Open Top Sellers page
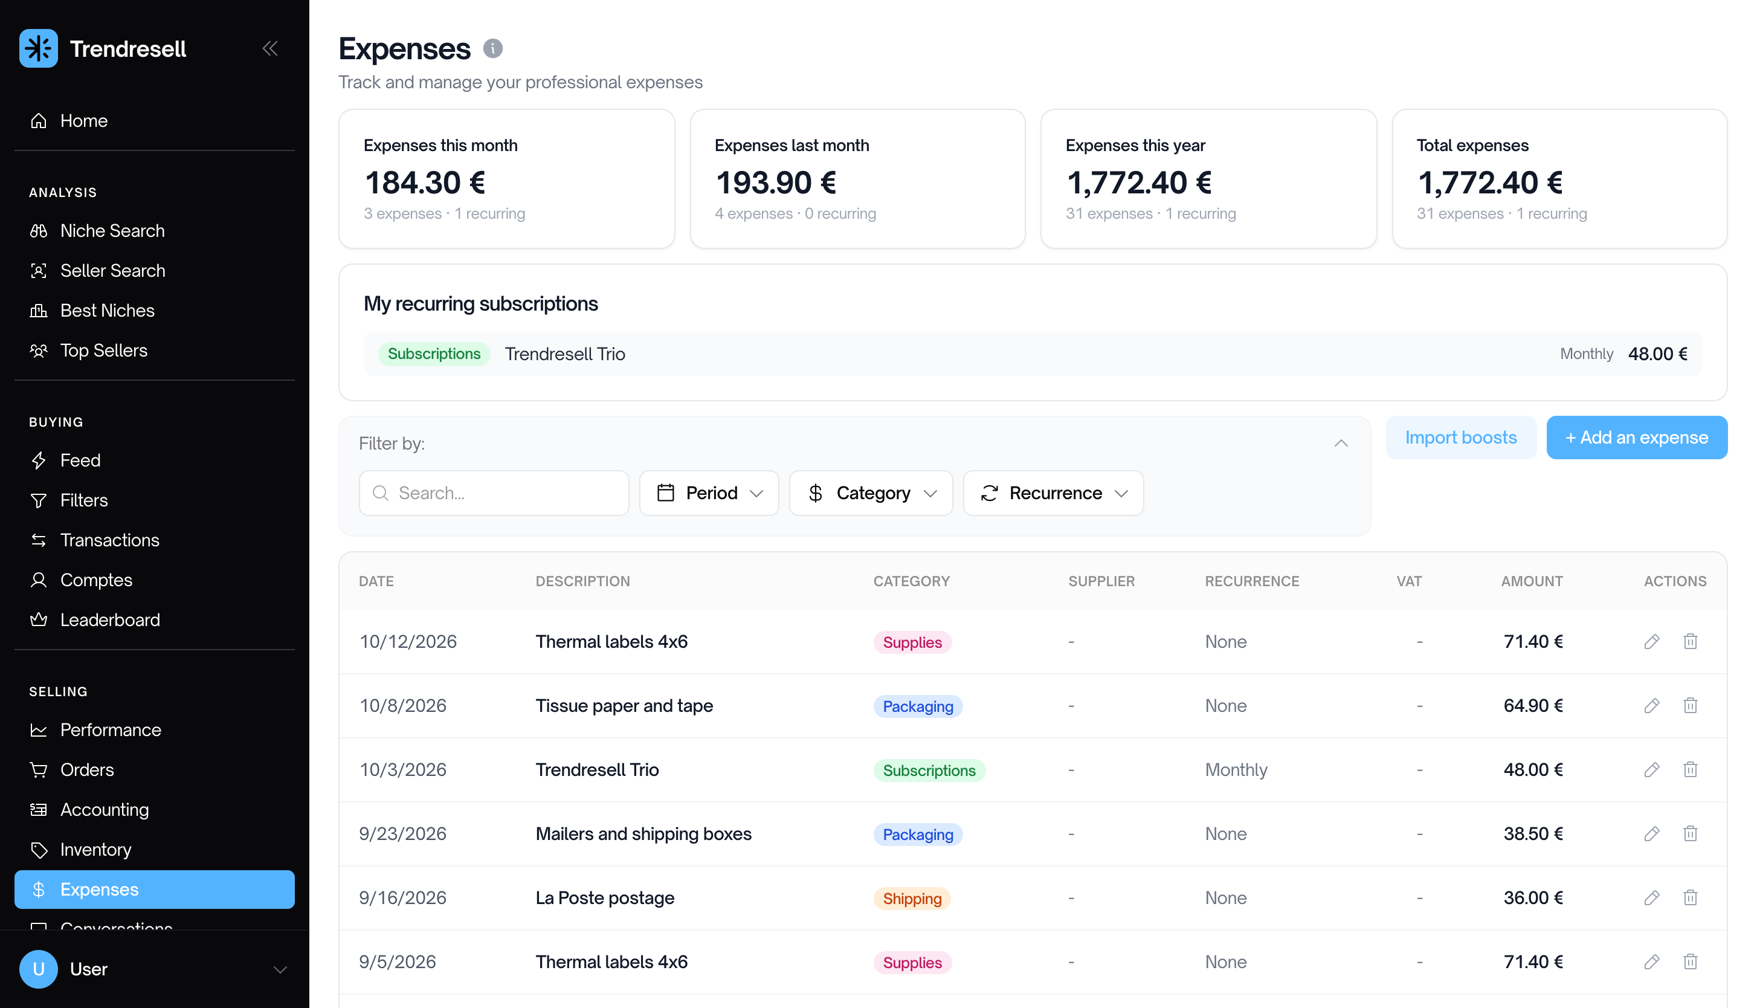The width and height of the screenshot is (1757, 1008). (154, 351)
